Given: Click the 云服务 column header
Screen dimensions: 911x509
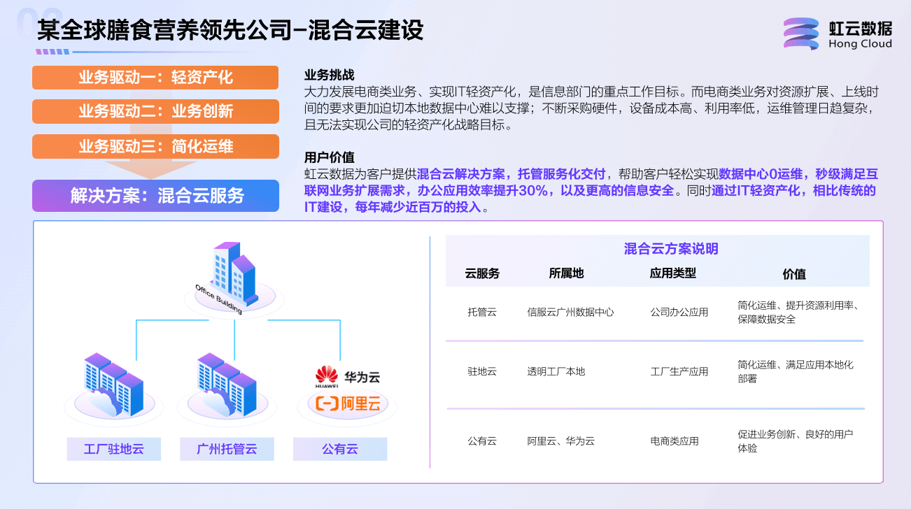Looking at the screenshot, I should coord(482,273).
